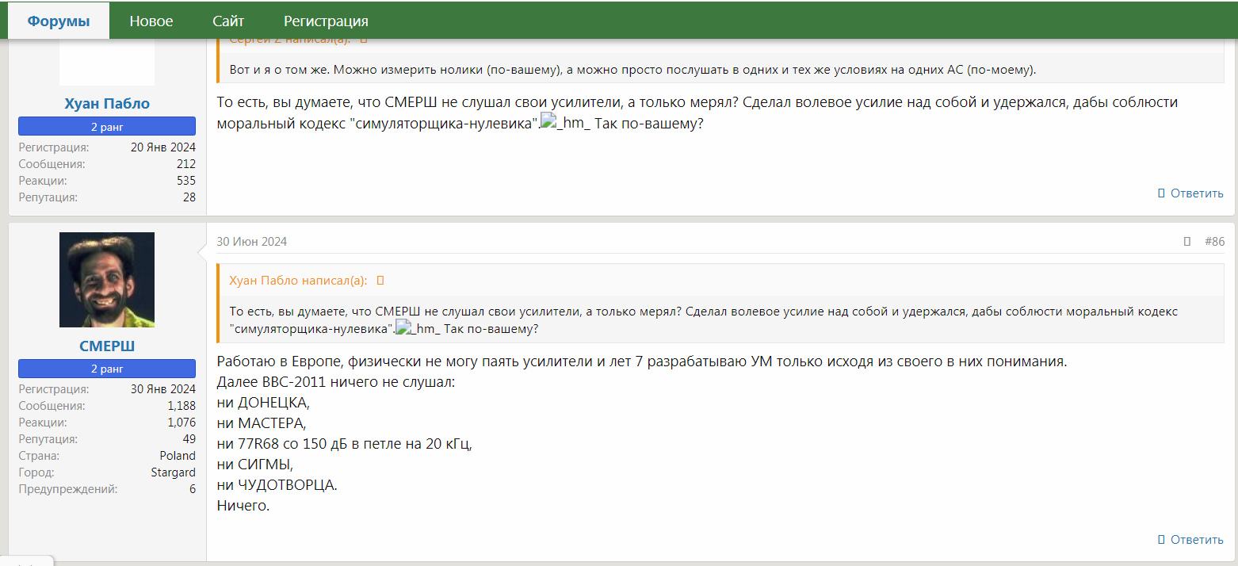Click the arrow icon after "Хуан Пабло написал(а):"

pyautogui.click(x=380, y=280)
